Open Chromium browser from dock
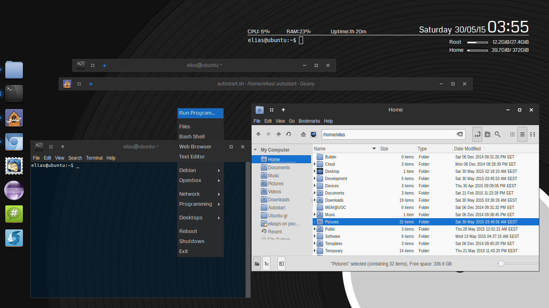The image size is (549, 308). click(x=14, y=142)
